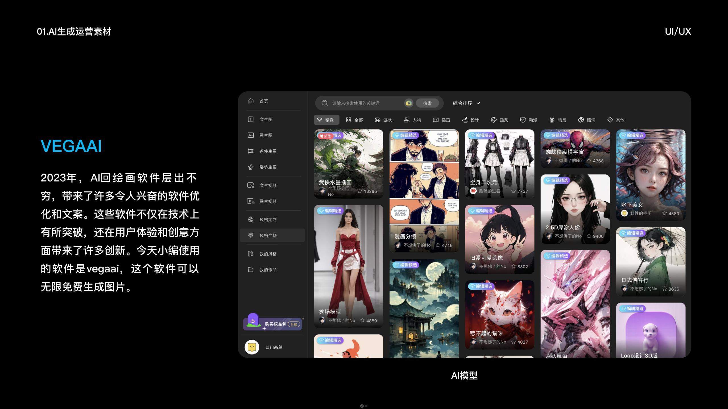This screenshot has width=728, height=409.
Task: Click the star icon beside 8302
Action: coord(513,266)
